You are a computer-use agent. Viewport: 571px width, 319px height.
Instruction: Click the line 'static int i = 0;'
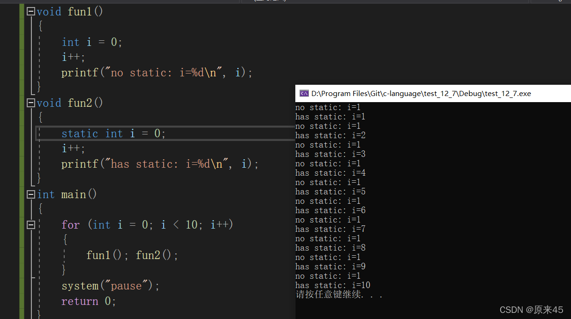[x=113, y=134]
